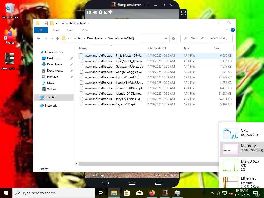The height and width of the screenshot is (198, 264).
Task: Select the Fruit_Master APK file
Action: tap(156, 56)
